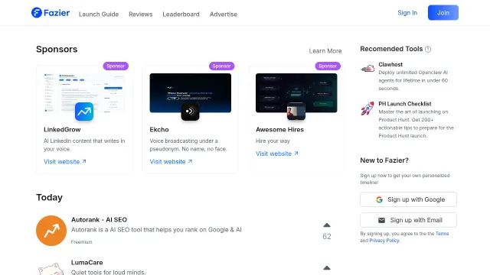Open Learn More about sponsors

[325, 51]
